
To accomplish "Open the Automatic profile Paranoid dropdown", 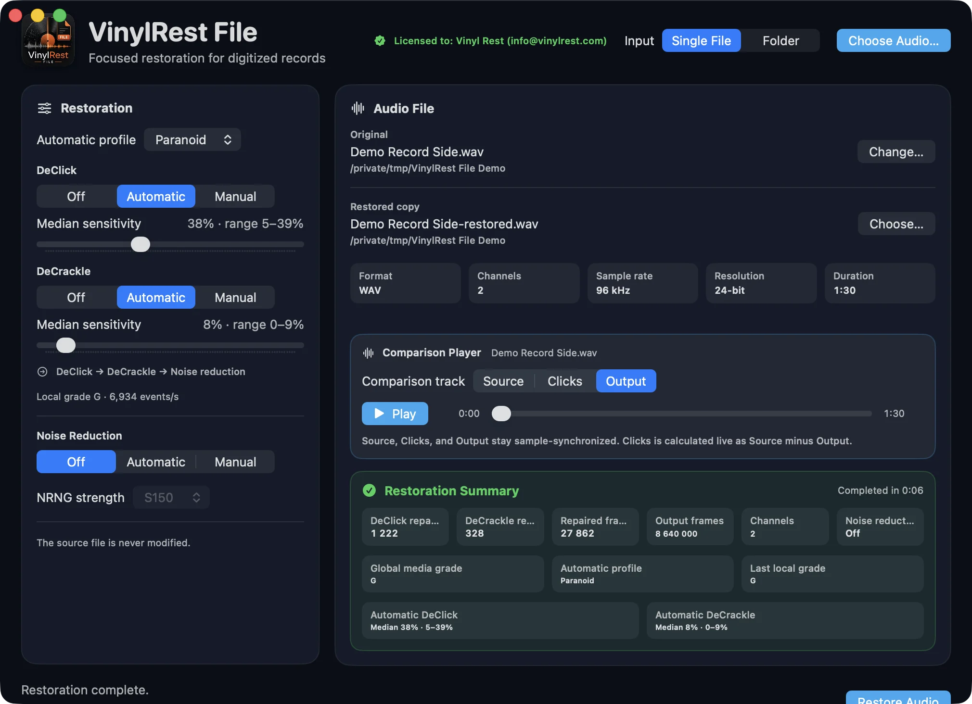I will click(x=192, y=139).
